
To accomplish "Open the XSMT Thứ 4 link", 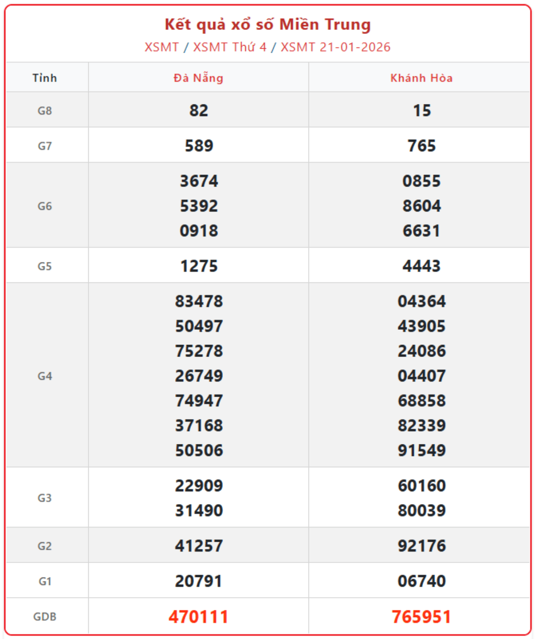I will pyautogui.click(x=230, y=47).
